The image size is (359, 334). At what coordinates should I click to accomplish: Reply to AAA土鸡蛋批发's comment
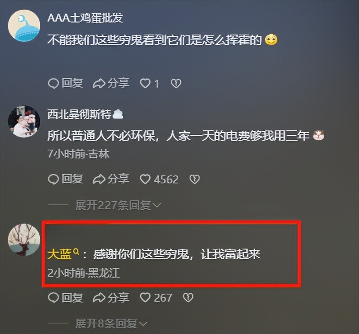pos(65,83)
